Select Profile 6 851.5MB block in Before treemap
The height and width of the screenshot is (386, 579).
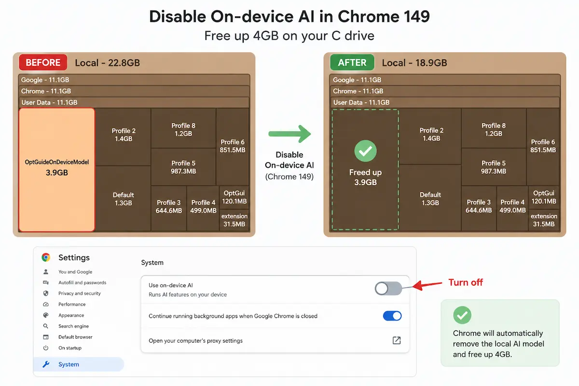(x=233, y=147)
